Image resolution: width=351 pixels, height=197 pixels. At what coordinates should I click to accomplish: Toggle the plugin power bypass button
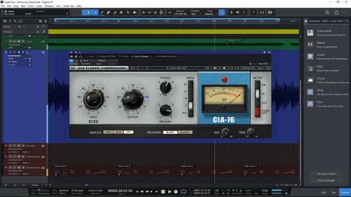coord(71,61)
